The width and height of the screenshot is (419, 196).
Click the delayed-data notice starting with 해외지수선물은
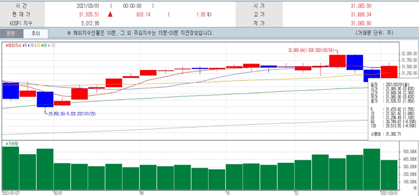click(x=140, y=34)
